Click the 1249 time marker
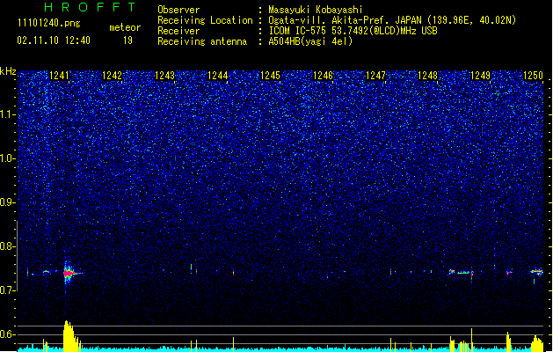This screenshot has height=352, width=553. click(x=480, y=76)
